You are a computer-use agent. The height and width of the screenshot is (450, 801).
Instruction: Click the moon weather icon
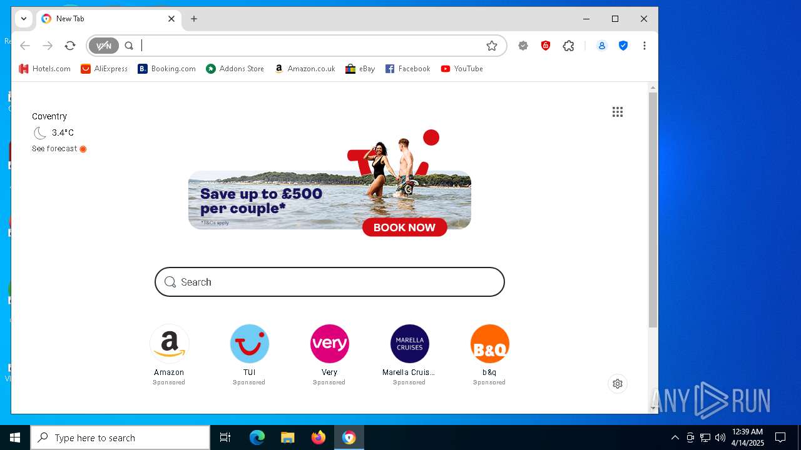(x=40, y=132)
